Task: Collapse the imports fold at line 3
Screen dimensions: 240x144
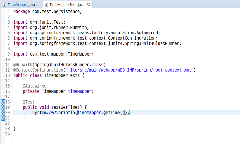Action: click(x=11, y=22)
